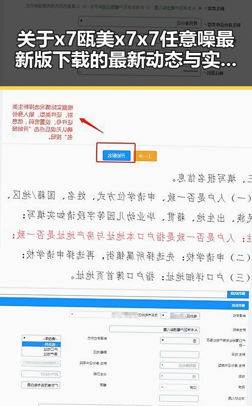Choose 房产地址 in the open list
Viewport: 252px width, 406px height.
coord(41,354)
